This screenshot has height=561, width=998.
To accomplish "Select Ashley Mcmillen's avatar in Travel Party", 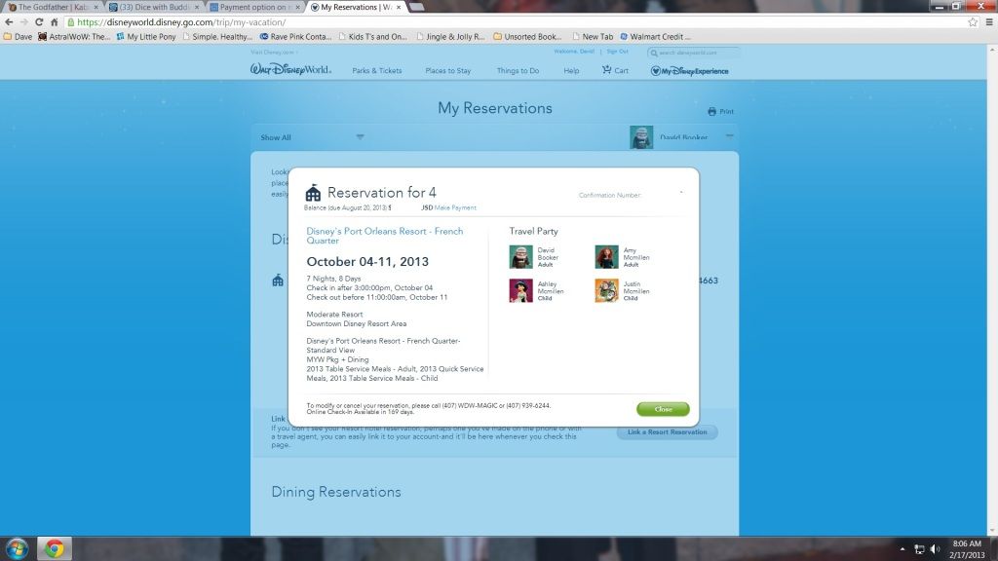I will coord(520,290).
